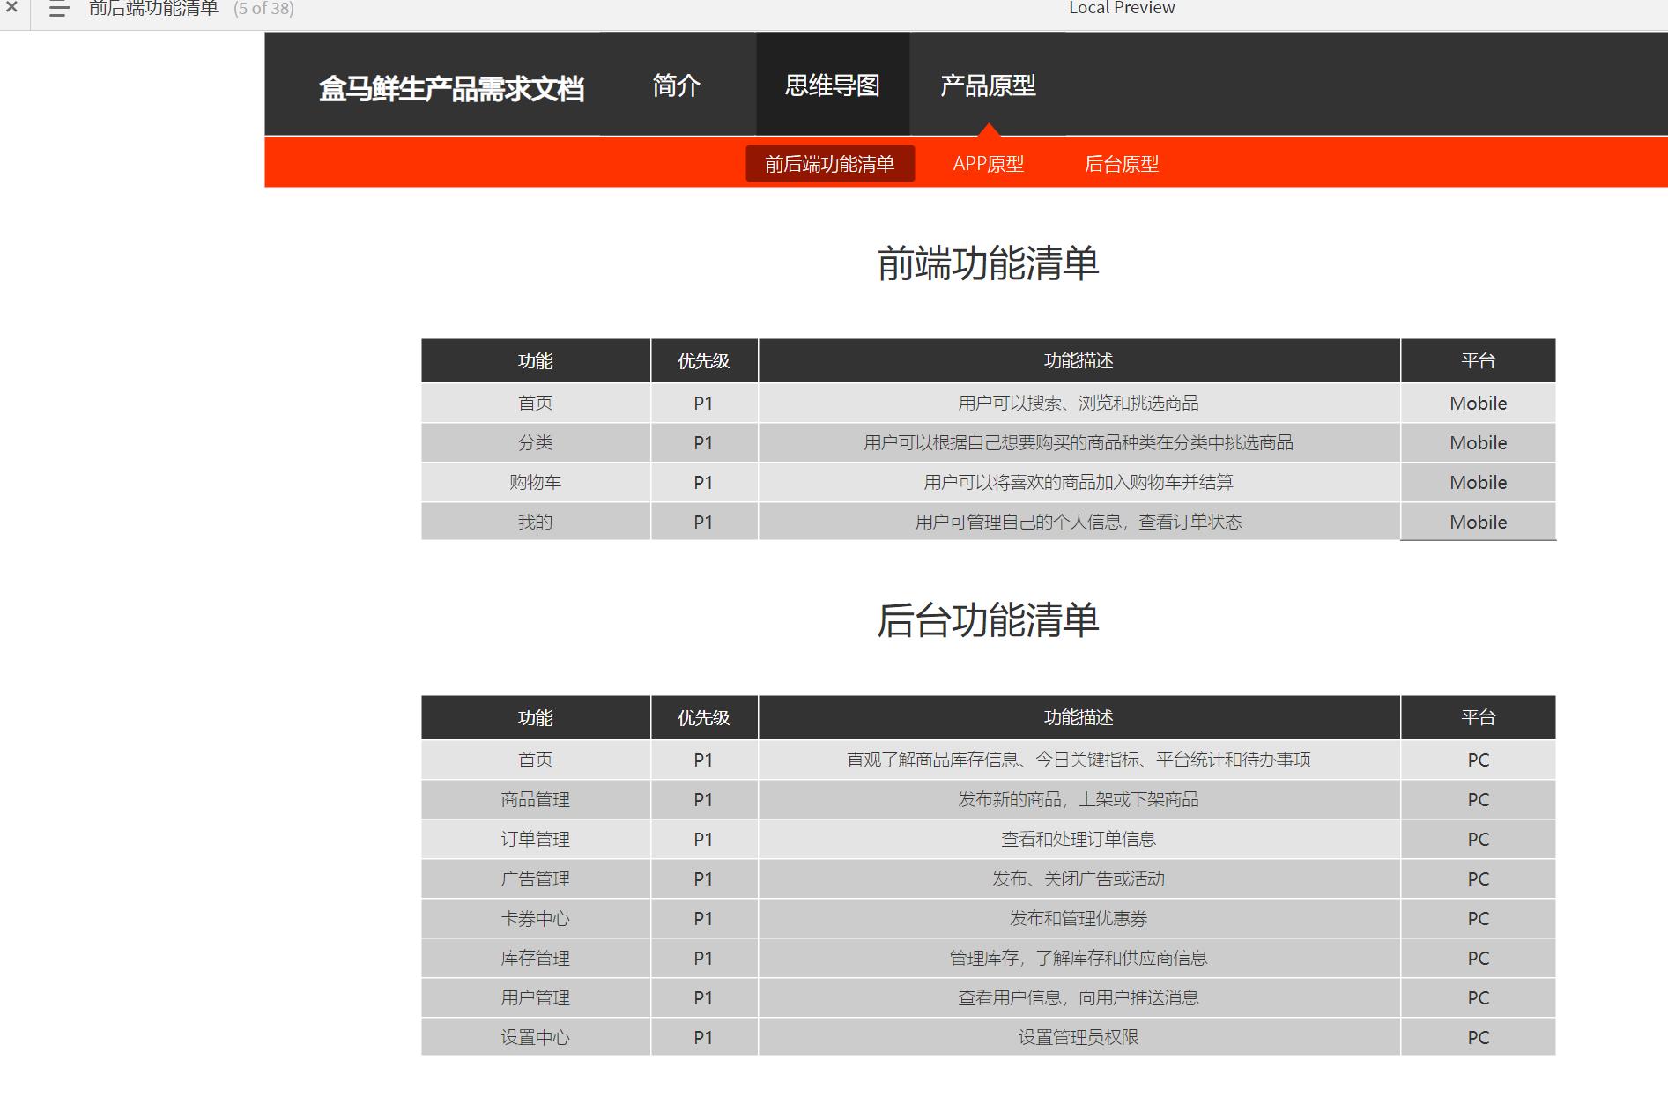1668x1097 pixels.
Task: Click the 卡券中心 function cell
Action: pyautogui.click(x=536, y=919)
